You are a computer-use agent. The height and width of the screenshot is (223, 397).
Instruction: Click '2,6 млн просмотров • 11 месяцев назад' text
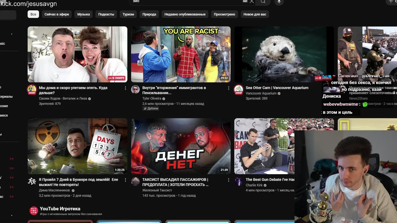tap(174, 104)
